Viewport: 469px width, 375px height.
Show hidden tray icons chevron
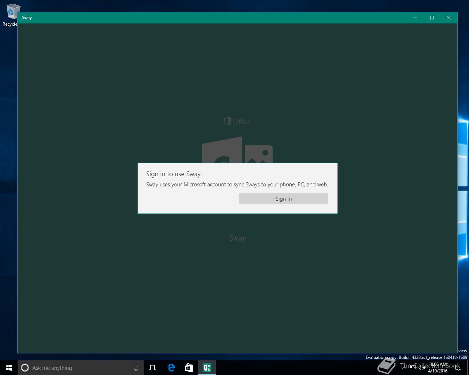pyautogui.click(x=404, y=368)
